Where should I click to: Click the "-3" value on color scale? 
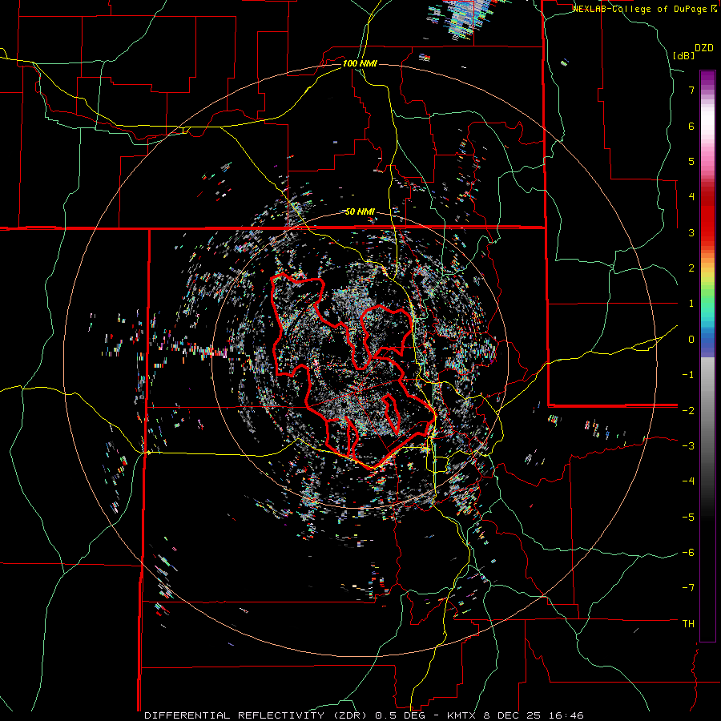688,446
